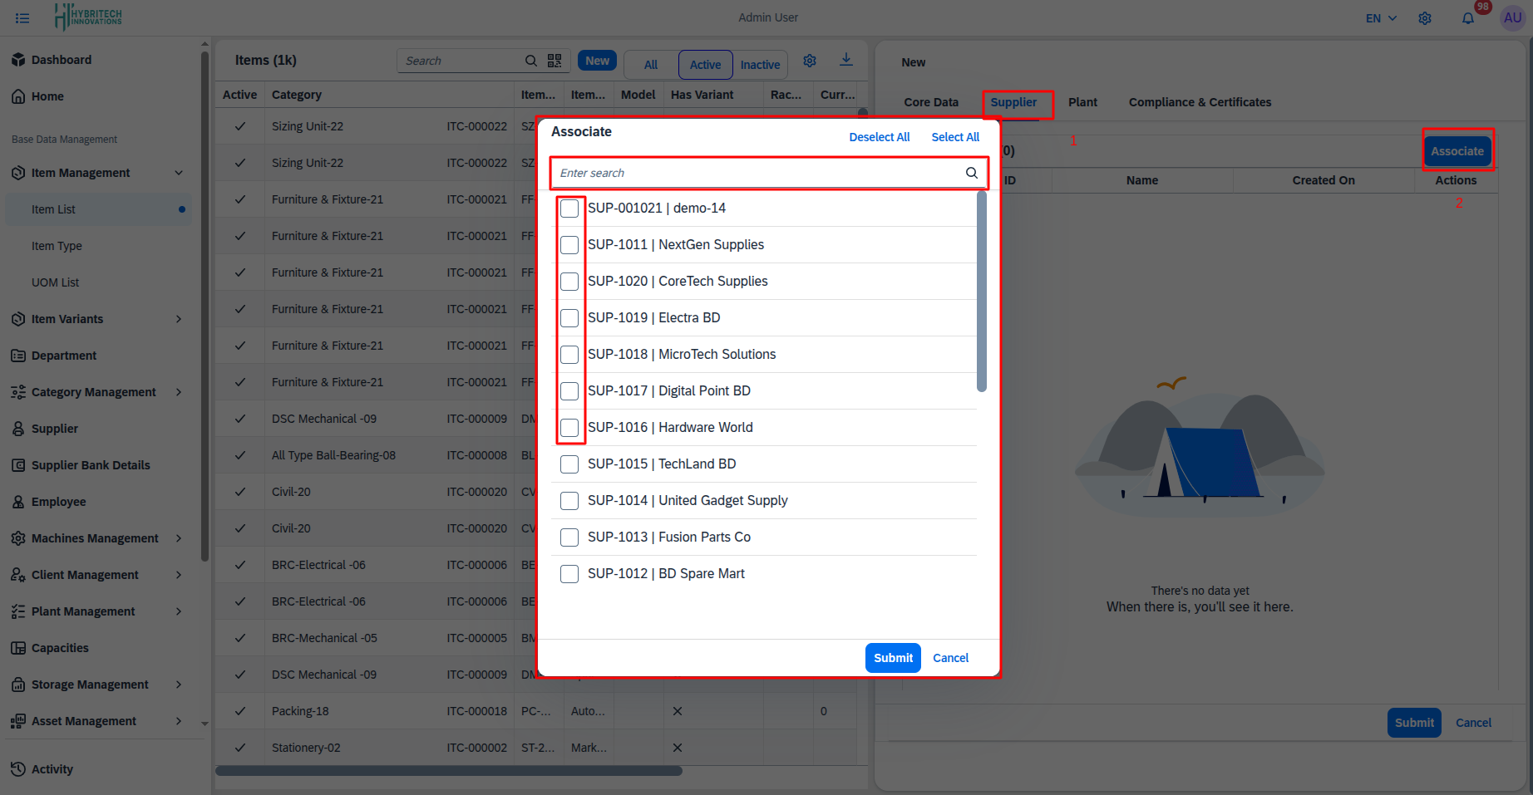The height and width of the screenshot is (795, 1533).
Task: Click the Associate dialog list scrollbar
Action: pyautogui.click(x=982, y=291)
